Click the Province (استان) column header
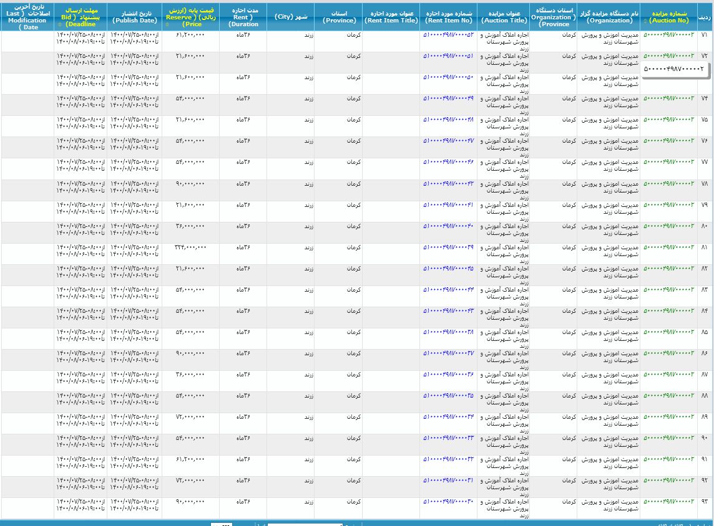The image size is (714, 526). pyautogui.click(x=338, y=17)
